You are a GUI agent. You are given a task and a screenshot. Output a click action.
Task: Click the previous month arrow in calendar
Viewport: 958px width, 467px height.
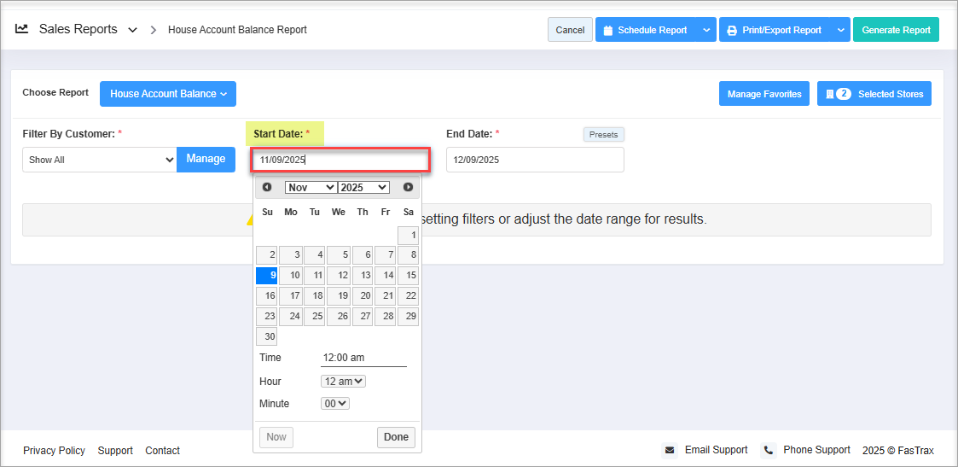pyautogui.click(x=267, y=187)
